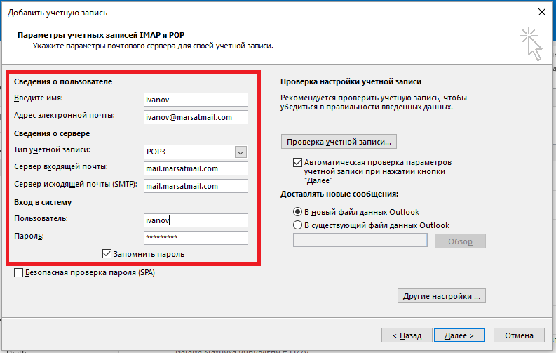Uncheck the Запомнить пароль checkbox
The image size is (556, 353).
pyautogui.click(x=107, y=254)
